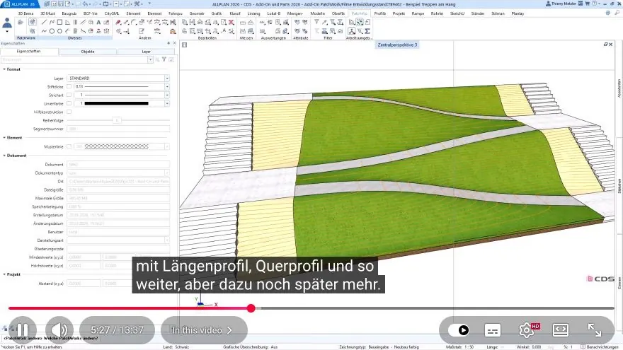Select the Line drawing tool
This screenshot has height=350, width=623.
point(44,22)
